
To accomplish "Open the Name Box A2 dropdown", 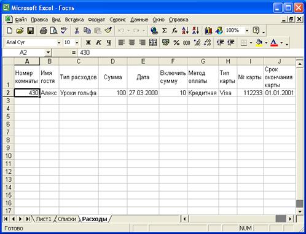I will click(x=48, y=52).
